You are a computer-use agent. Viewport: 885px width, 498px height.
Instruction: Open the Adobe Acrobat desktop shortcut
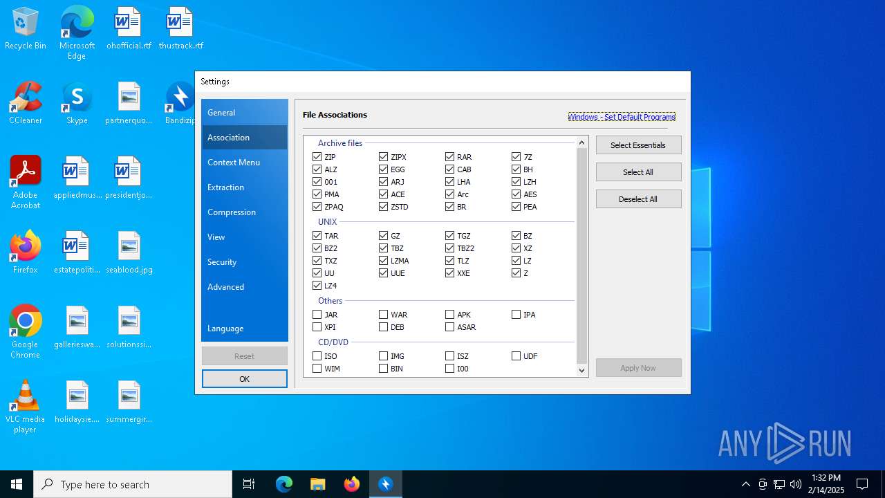point(26,182)
